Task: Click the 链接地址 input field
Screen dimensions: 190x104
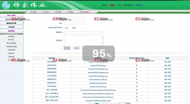Action: point(84,32)
